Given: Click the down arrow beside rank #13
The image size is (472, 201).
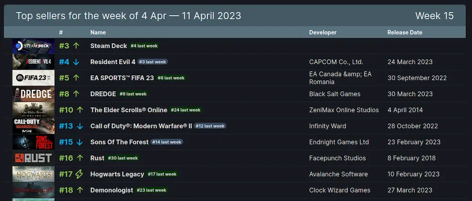Looking at the screenshot, I should pos(80,126).
